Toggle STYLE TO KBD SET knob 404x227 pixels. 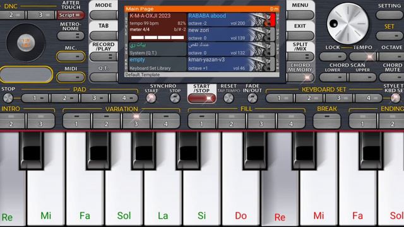coord(395,98)
